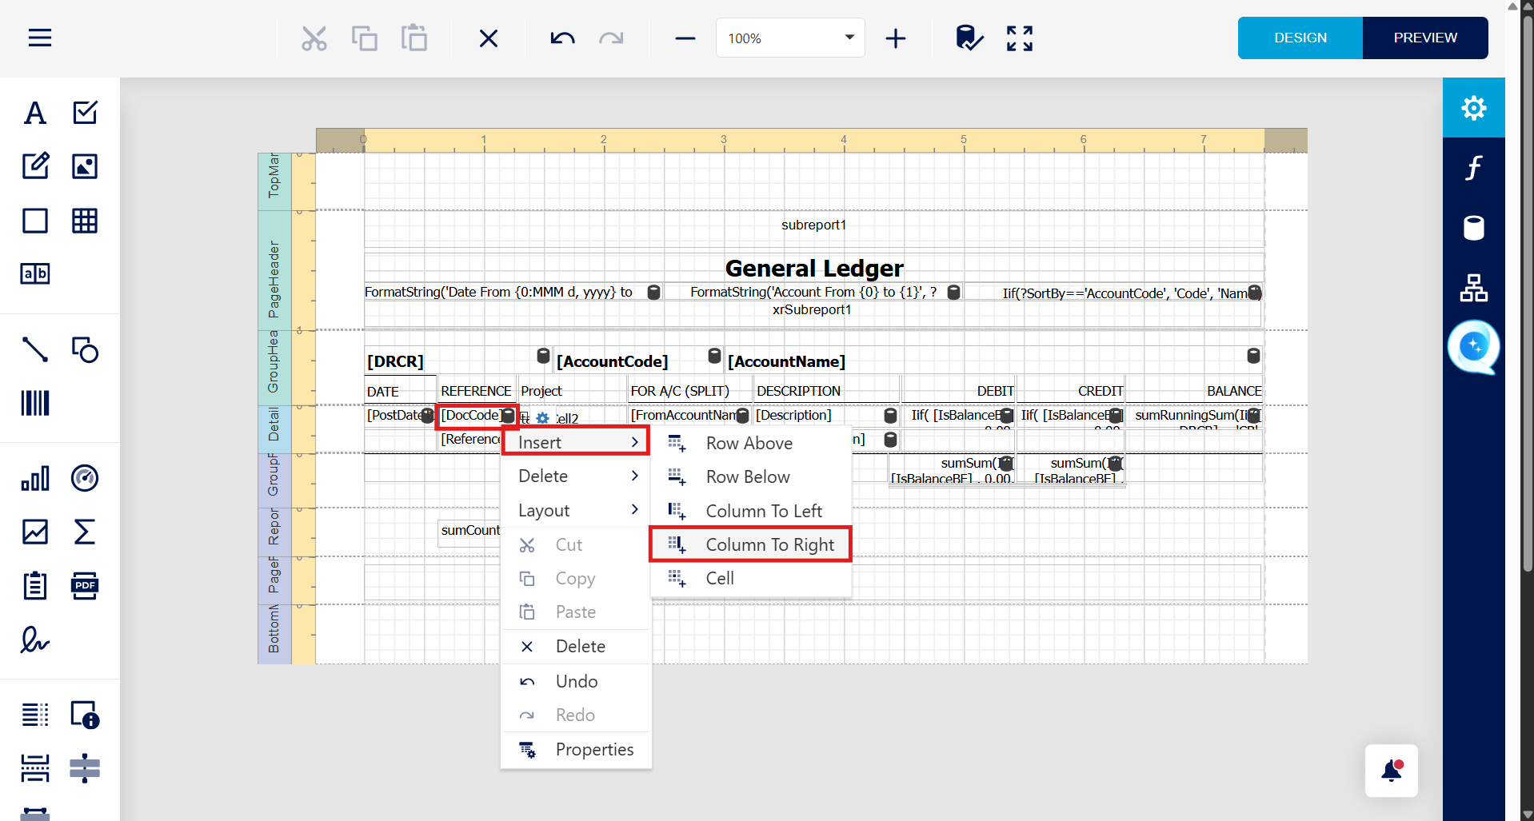Viewport: 1534px width, 821px height.
Task: Toggle full screen mode
Action: [x=1020, y=38]
